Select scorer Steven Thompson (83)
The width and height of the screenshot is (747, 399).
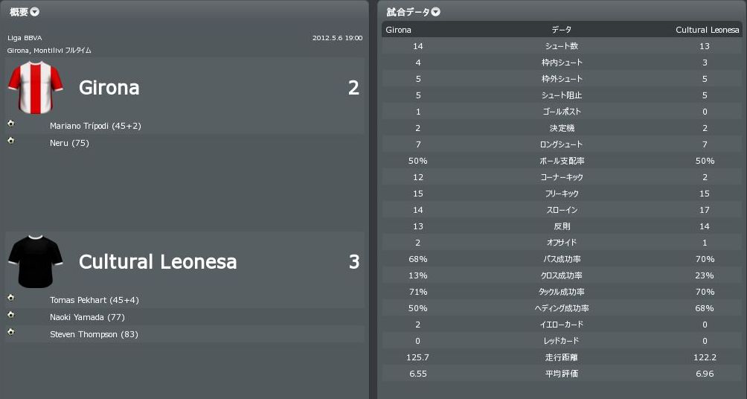point(94,334)
